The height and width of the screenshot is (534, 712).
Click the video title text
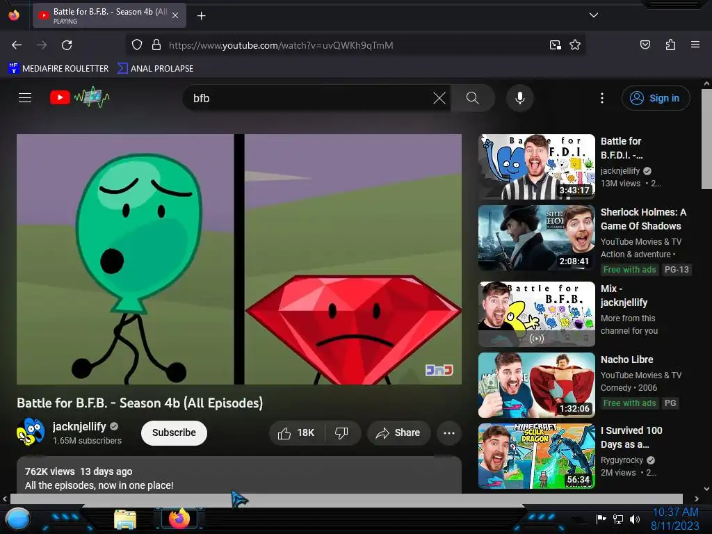click(x=140, y=403)
